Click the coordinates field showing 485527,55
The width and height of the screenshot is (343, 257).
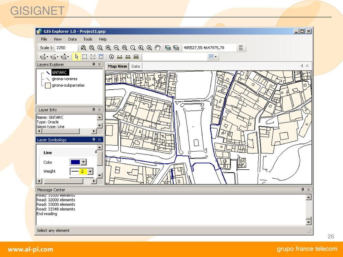tap(210, 48)
